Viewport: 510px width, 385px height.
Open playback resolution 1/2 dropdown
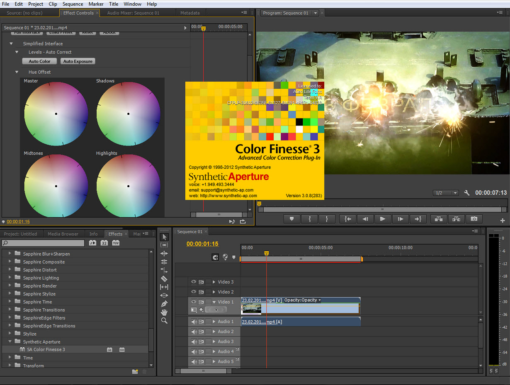pyautogui.click(x=446, y=193)
